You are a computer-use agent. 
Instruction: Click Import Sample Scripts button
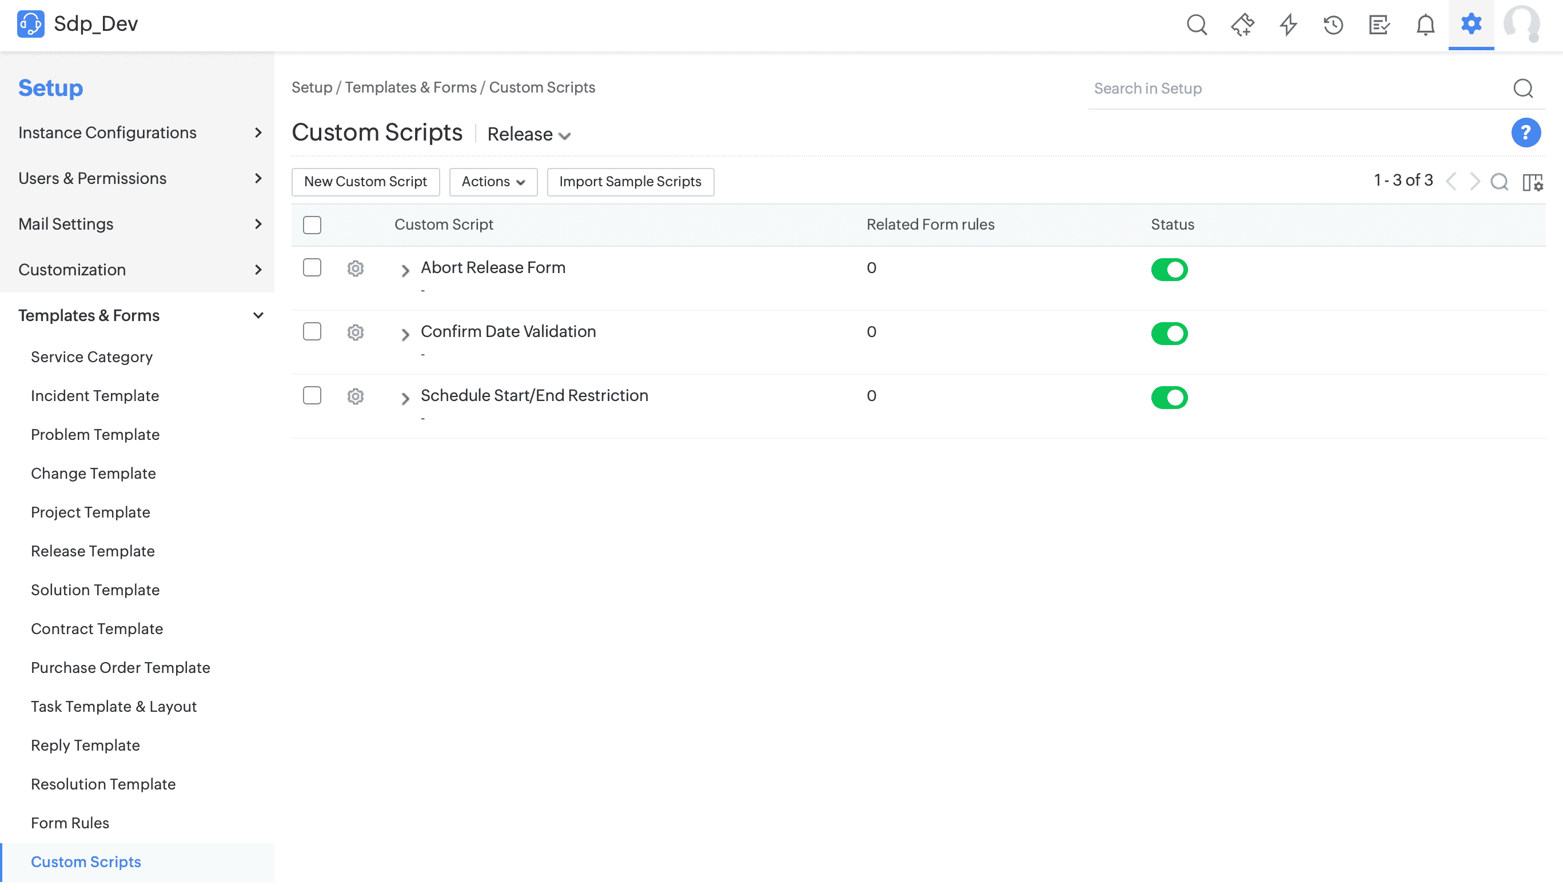click(630, 182)
